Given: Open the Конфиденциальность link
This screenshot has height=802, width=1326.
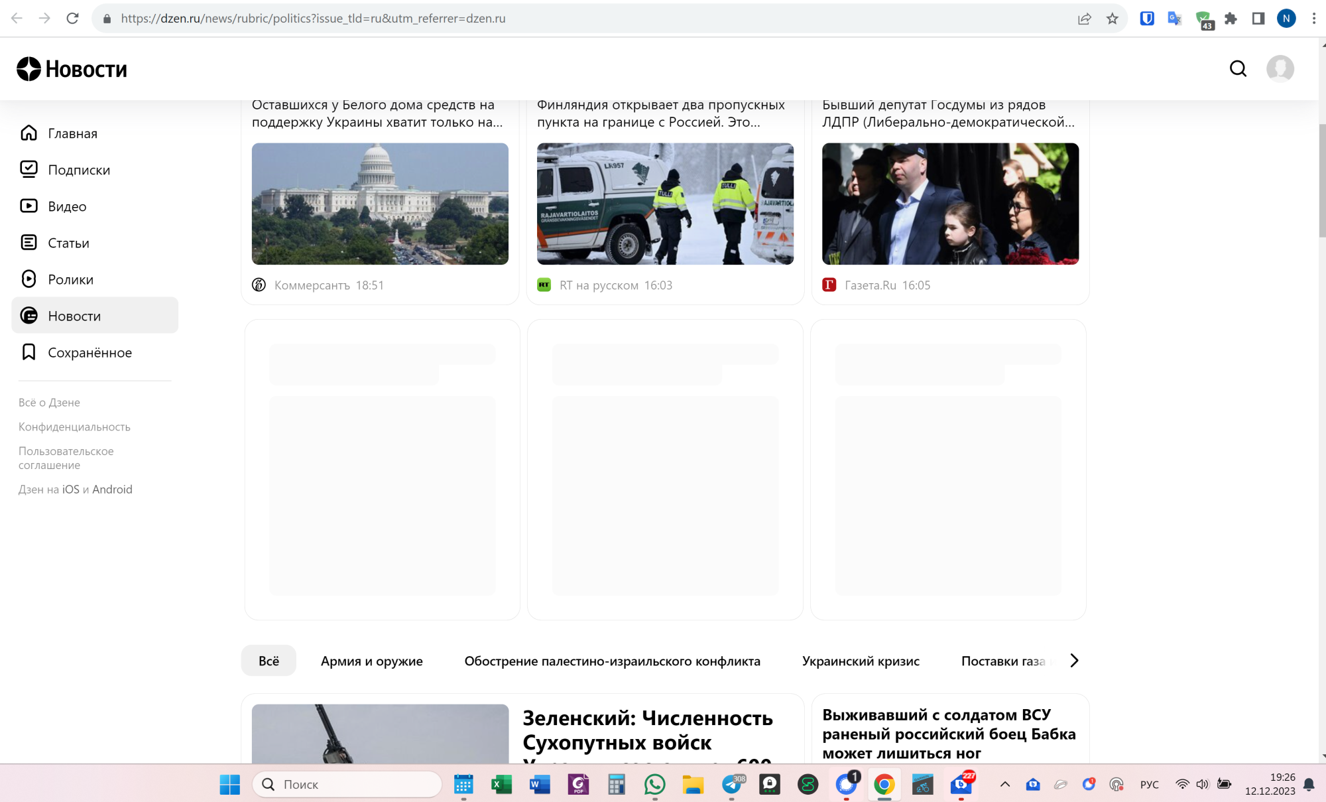Looking at the screenshot, I should tap(74, 427).
